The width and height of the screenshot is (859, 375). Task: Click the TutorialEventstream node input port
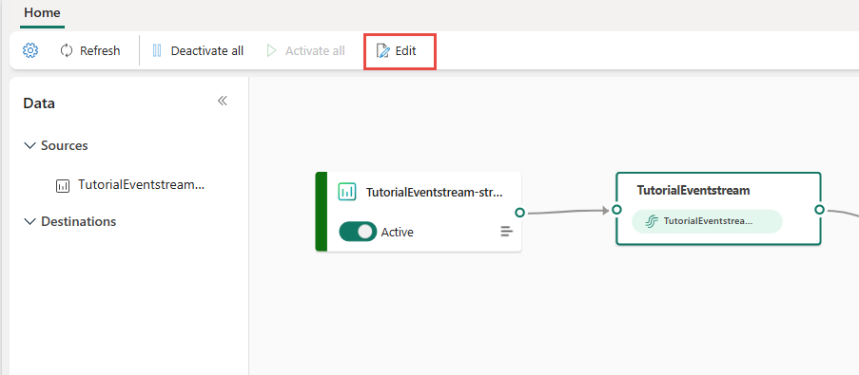point(616,210)
